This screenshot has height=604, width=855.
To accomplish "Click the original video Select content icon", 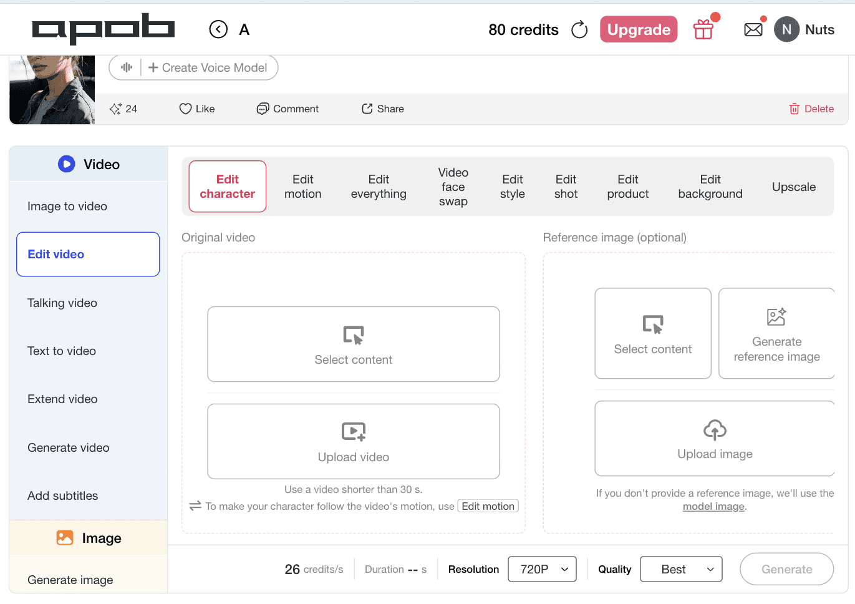I will (x=354, y=335).
